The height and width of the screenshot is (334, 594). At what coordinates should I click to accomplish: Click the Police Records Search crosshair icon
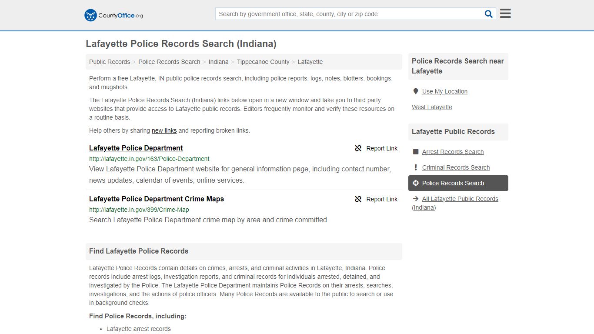416,183
